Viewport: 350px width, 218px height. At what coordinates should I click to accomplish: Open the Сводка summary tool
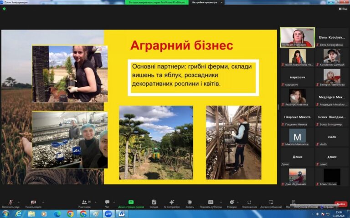coord(154,203)
